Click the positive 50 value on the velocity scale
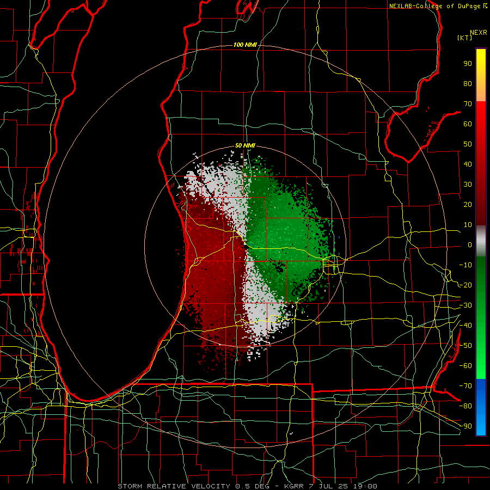 pos(468,144)
